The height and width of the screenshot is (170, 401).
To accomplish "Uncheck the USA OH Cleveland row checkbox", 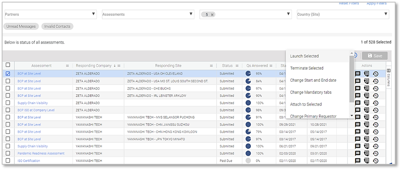I will point(8,74).
